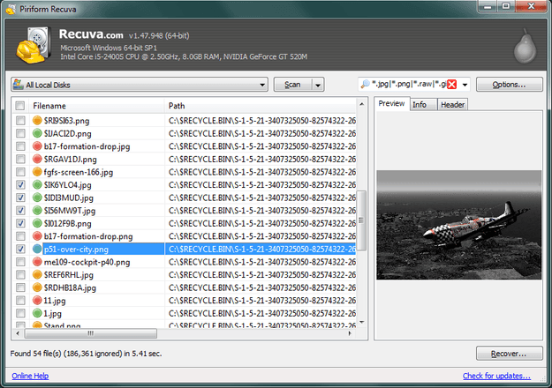The image size is (552, 388).
Task: Check the box for b17-formation-drop.png
Action: point(21,235)
